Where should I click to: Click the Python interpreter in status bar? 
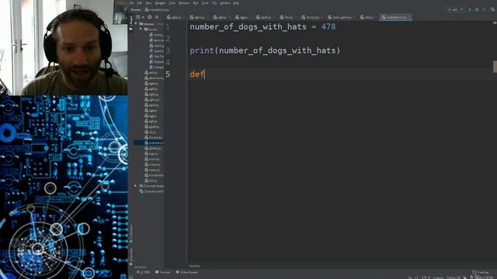pyautogui.click(x=454, y=277)
